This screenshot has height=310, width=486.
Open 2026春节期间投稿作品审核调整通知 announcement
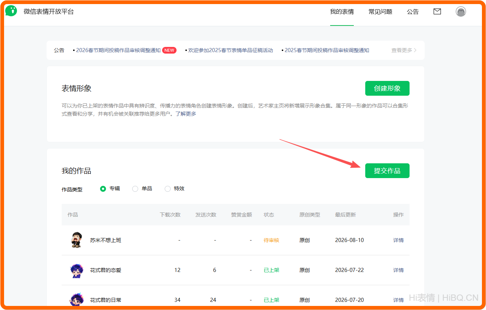pos(118,50)
